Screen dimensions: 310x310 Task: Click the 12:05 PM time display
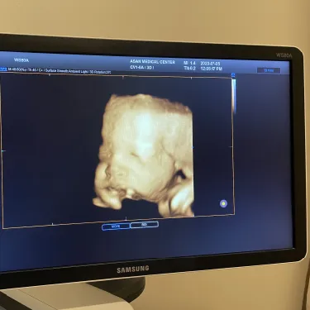tap(212, 69)
